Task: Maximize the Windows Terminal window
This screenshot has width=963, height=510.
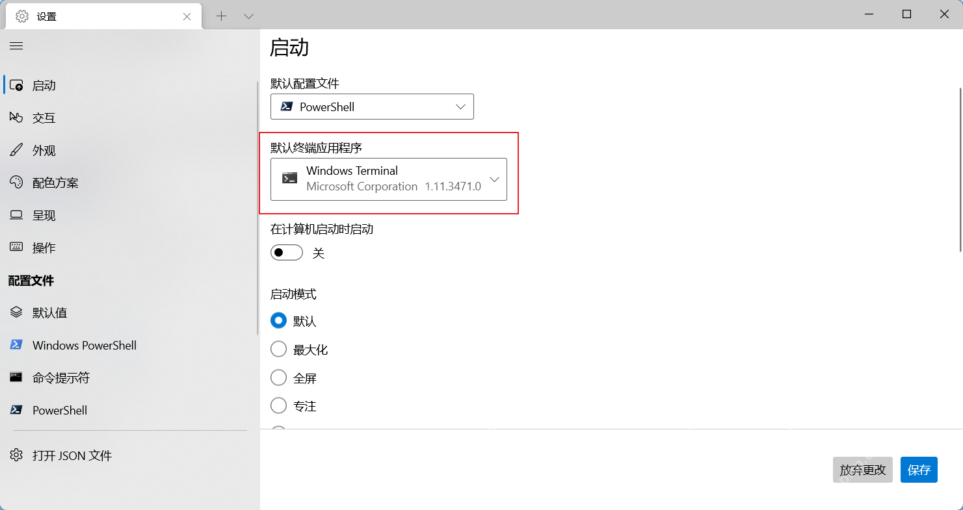Action: coord(906,14)
